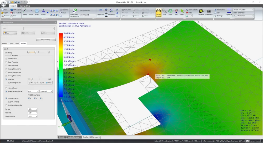
Task: Open the Moments decimal format dropdown
Action: point(33,113)
